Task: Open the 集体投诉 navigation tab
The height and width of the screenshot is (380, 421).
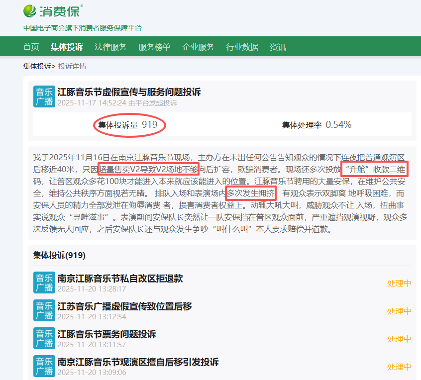Action: pyautogui.click(x=67, y=47)
